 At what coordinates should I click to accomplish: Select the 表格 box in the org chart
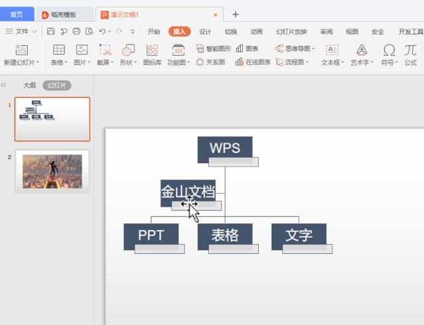tap(225, 235)
